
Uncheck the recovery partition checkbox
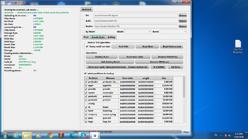(86, 115)
